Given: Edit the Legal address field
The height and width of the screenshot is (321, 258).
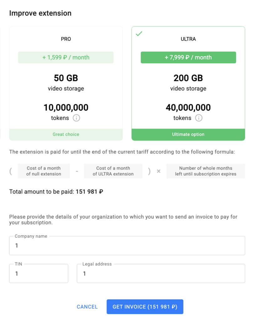Looking at the screenshot, I should tap(161, 274).
